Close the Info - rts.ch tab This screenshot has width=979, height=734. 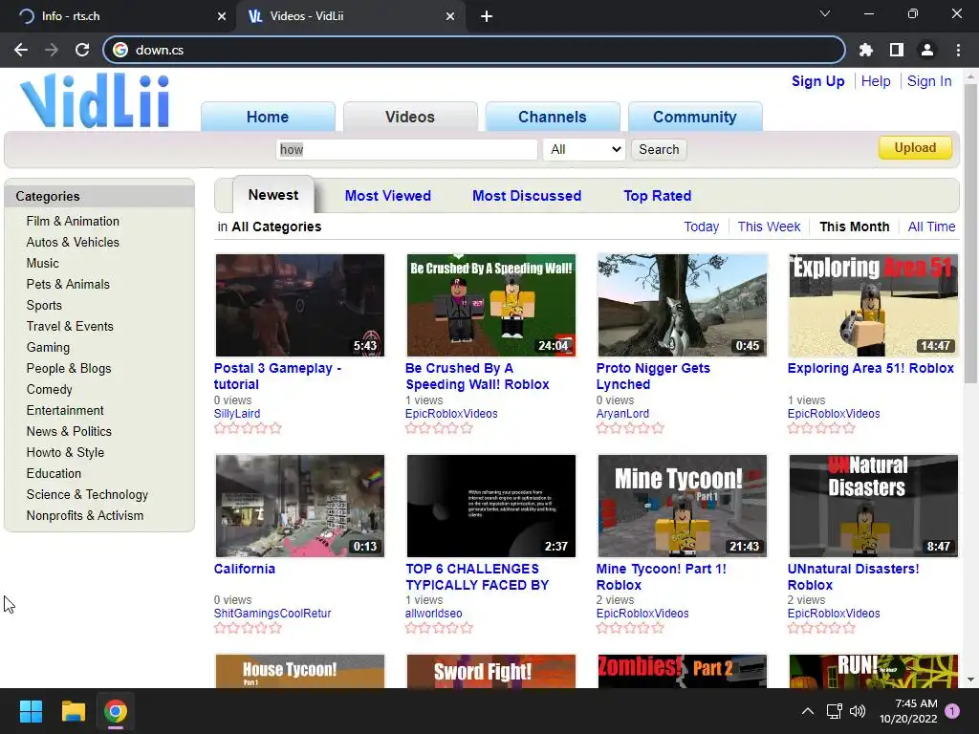pos(221,16)
